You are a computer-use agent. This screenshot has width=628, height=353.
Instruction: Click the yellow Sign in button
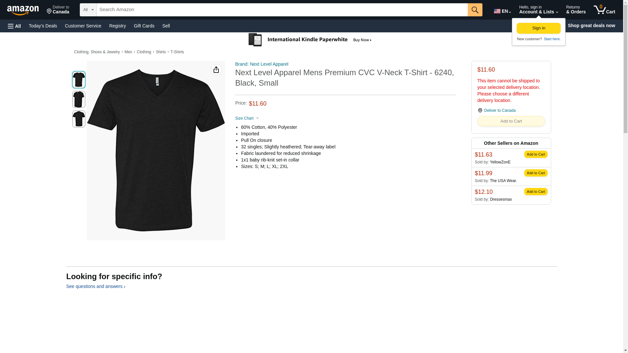point(538,28)
